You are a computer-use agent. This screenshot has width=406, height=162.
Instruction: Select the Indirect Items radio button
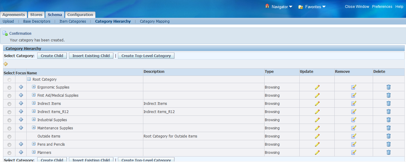(x=9, y=104)
